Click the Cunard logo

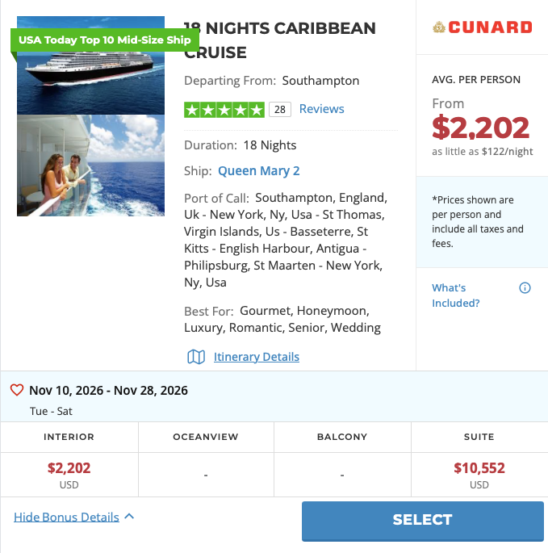[x=483, y=27]
